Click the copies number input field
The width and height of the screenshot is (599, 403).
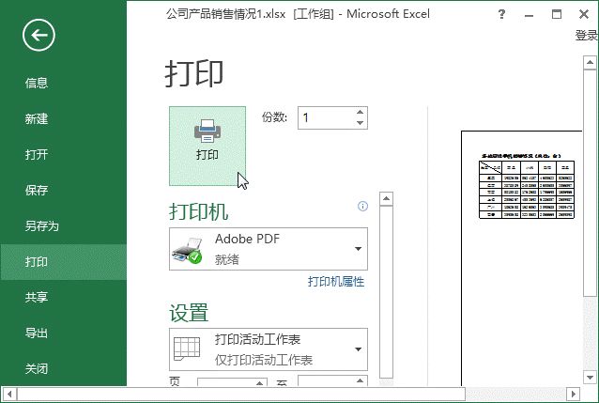coord(326,117)
